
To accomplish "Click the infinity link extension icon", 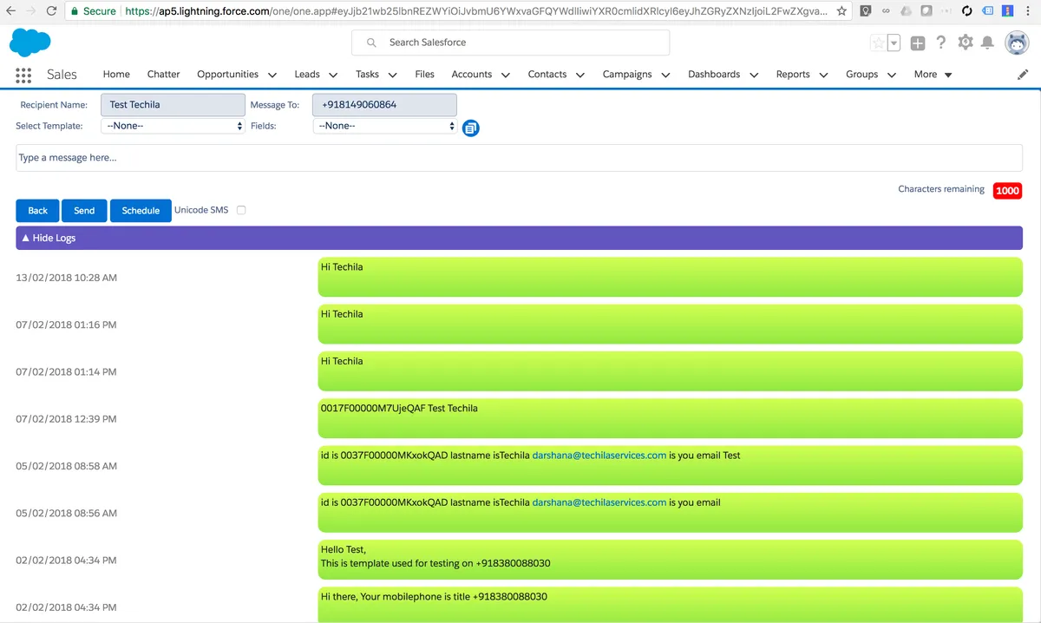I will pos(886,11).
